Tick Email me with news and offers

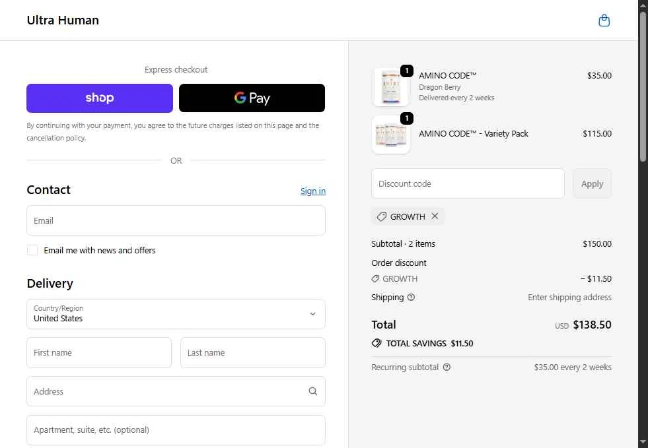coord(32,250)
